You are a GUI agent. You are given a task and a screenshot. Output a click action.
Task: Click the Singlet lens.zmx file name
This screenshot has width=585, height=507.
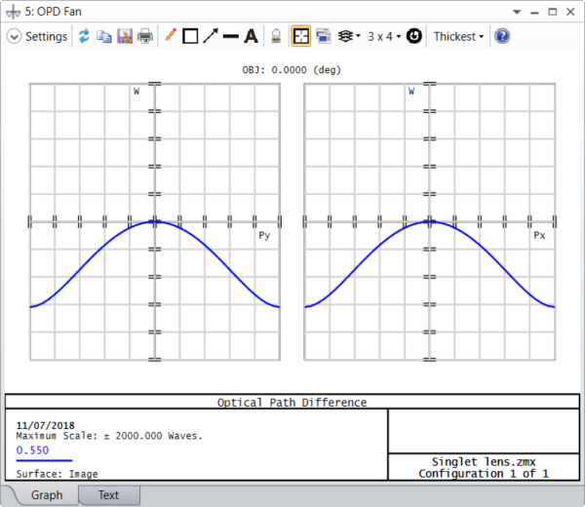tap(484, 462)
